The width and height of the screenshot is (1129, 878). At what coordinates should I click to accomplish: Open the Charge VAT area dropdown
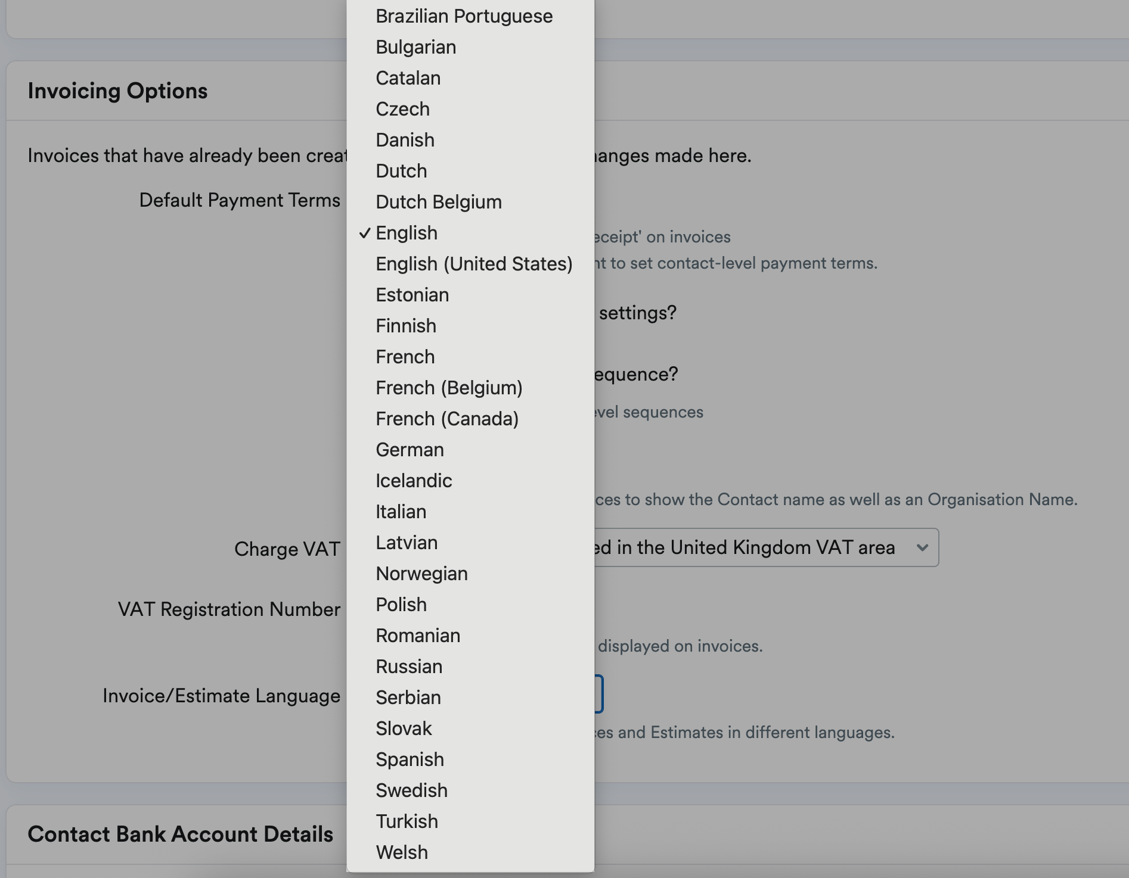click(x=766, y=547)
